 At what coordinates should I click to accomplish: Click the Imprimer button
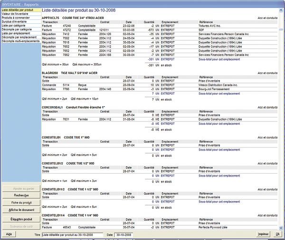[263, 234]
